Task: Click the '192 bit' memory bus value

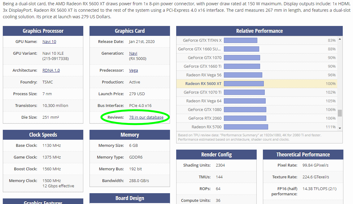Action: click(135, 169)
